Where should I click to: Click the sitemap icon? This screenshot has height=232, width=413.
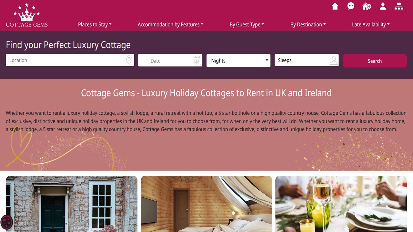[x=399, y=6]
